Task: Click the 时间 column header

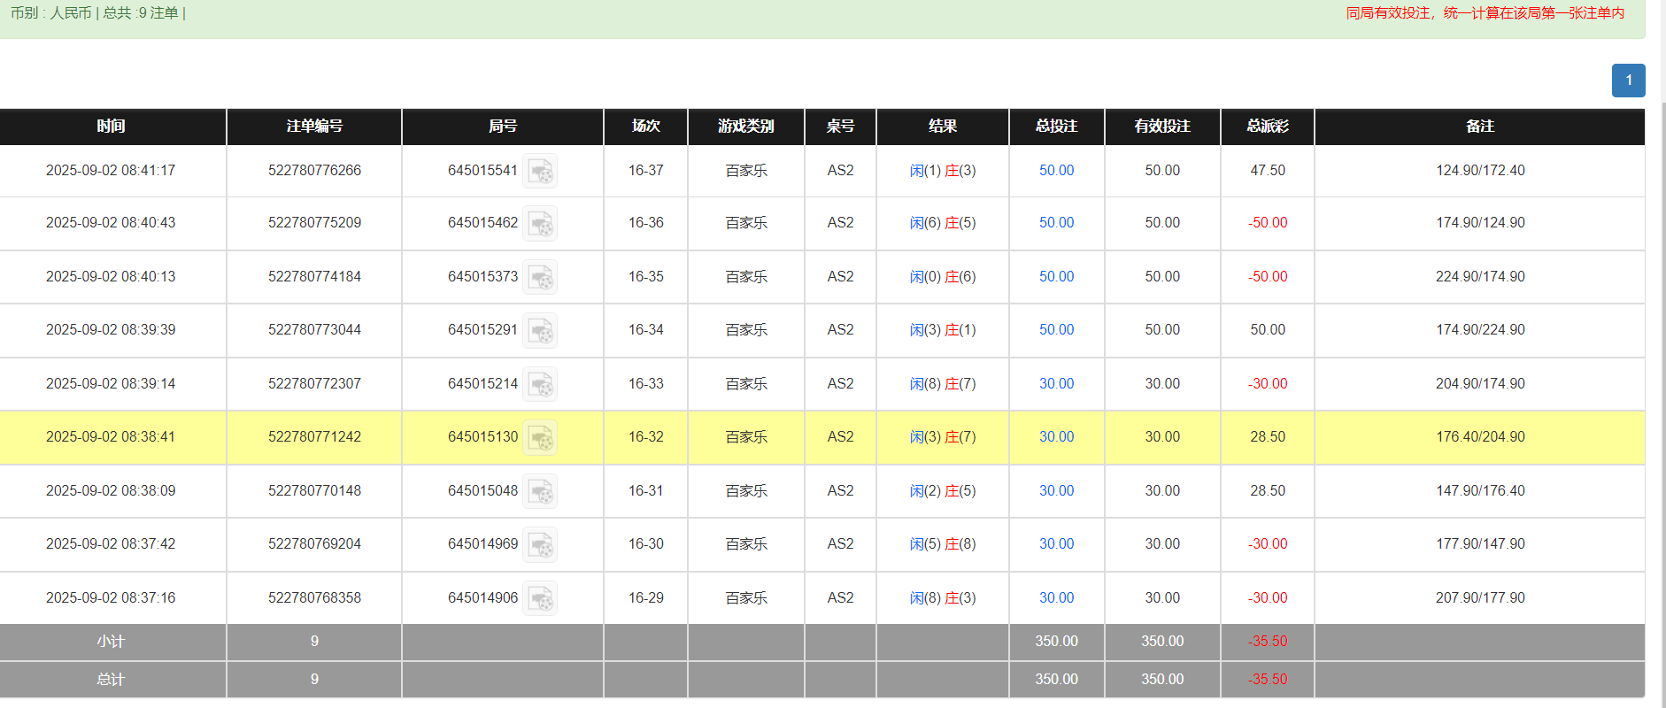Action: pos(112,127)
